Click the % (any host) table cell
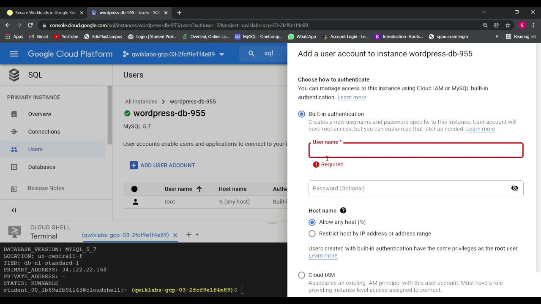 pyautogui.click(x=234, y=202)
